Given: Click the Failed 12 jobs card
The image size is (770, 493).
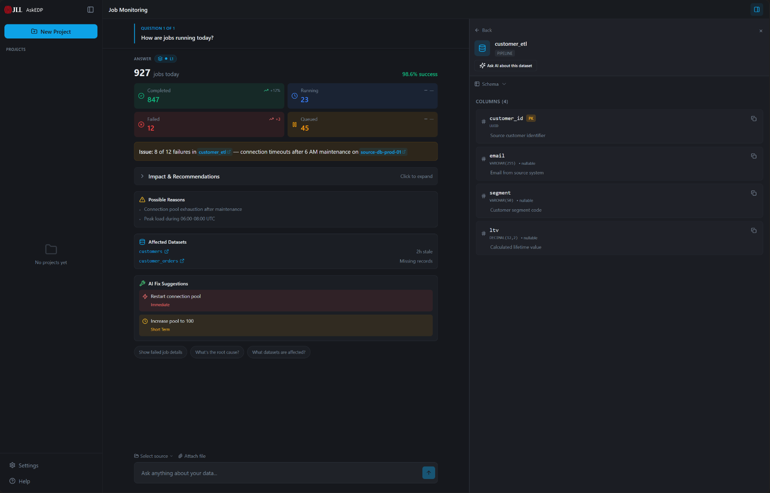Looking at the screenshot, I should [209, 124].
